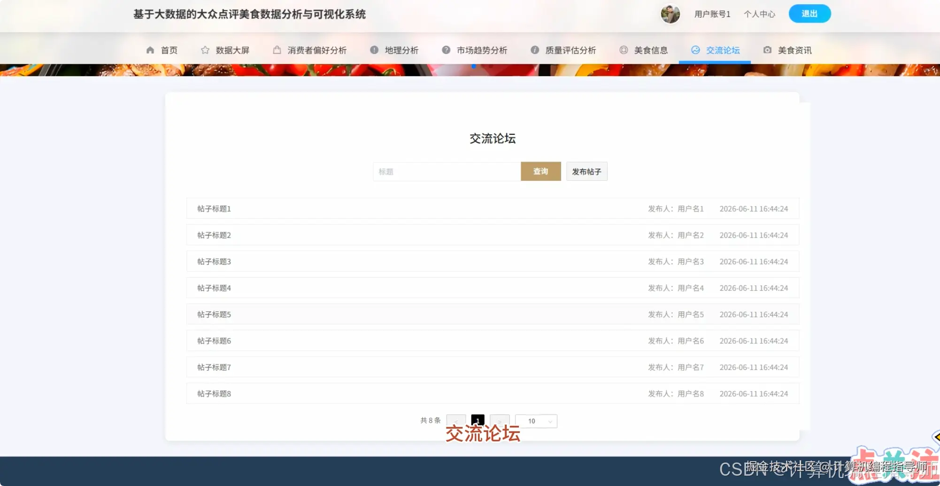Open 美食信息 using its dish icon

[624, 50]
